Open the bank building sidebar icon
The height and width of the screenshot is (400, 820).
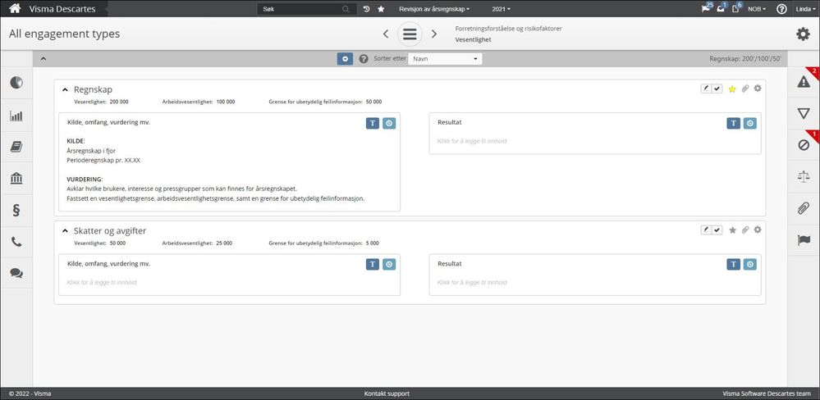(x=16, y=179)
